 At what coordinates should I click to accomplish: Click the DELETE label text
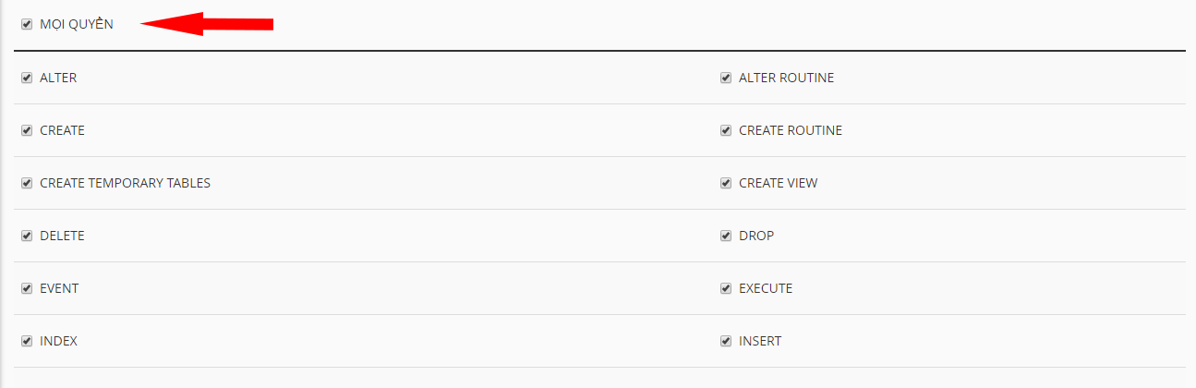pos(62,236)
